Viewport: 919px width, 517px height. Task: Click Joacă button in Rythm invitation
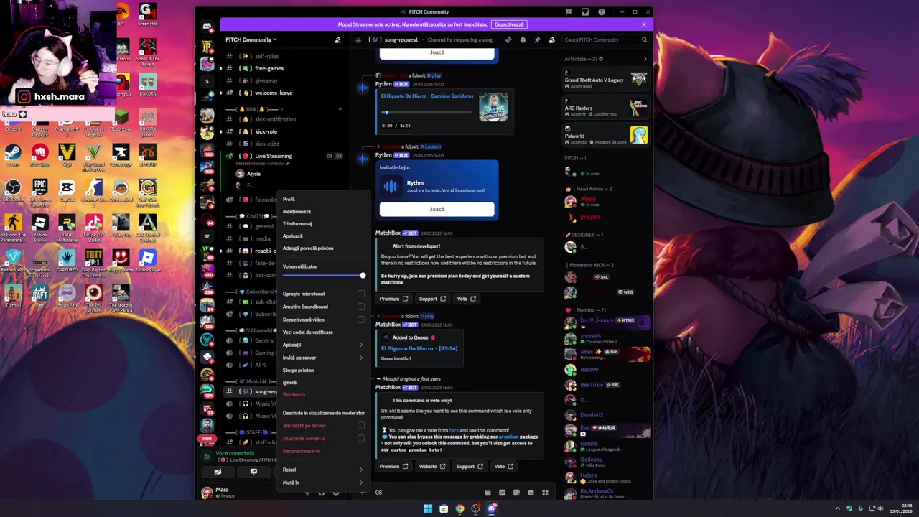pyautogui.click(x=437, y=209)
